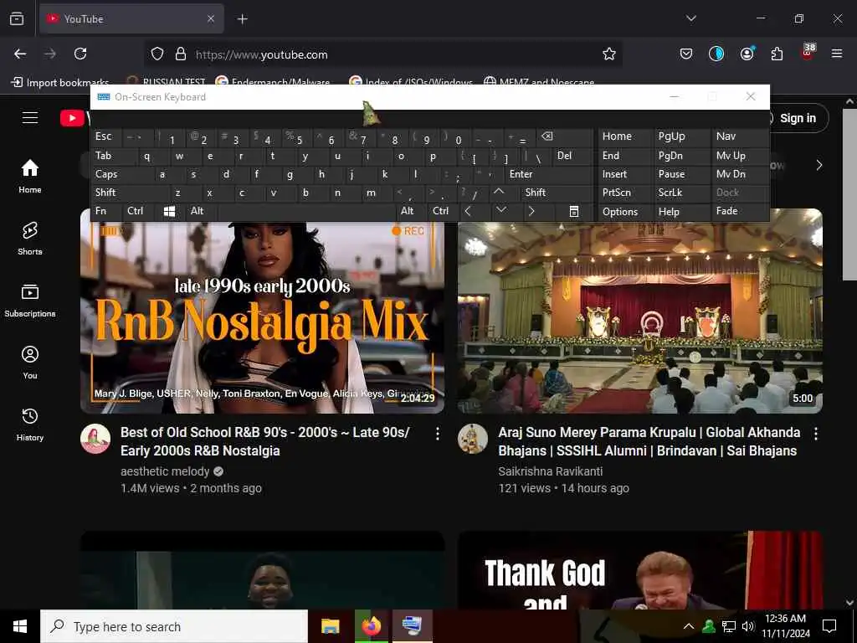Open Extensions puzzle icon
This screenshot has width=857, height=643.
(777, 54)
